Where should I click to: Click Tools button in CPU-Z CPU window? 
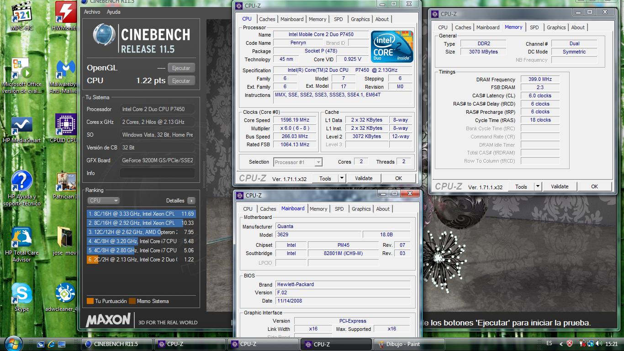click(x=325, y=178)
